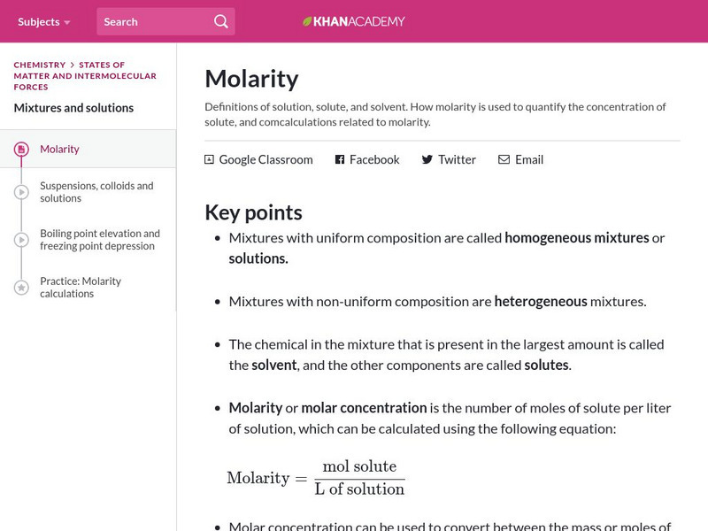Click the play icon beside Boiling point elevation
This screenshot has height=531, width=708.
coord(21,240)
